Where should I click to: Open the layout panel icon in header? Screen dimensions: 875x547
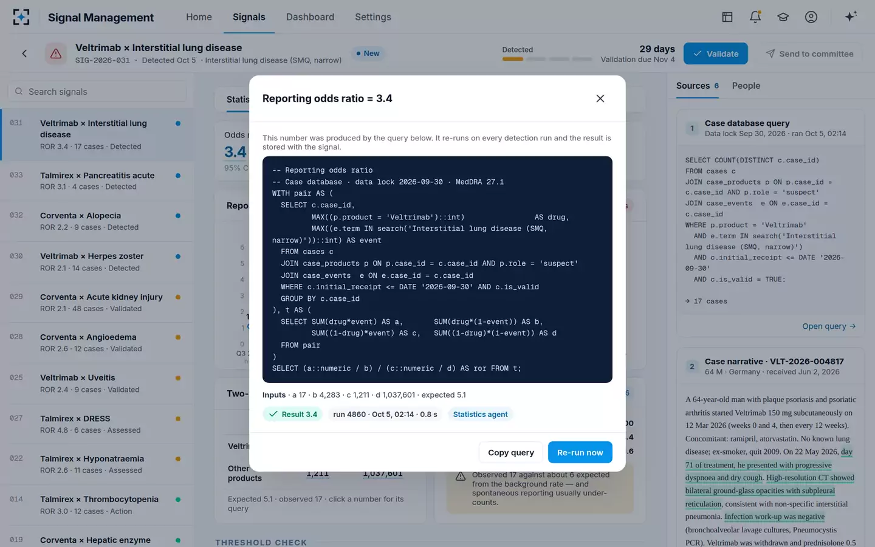pyautogui.click(x=727, y=17)
